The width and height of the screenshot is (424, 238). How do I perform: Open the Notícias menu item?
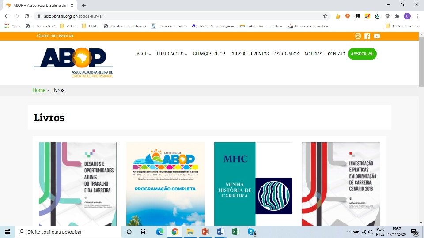pos(313,54)
